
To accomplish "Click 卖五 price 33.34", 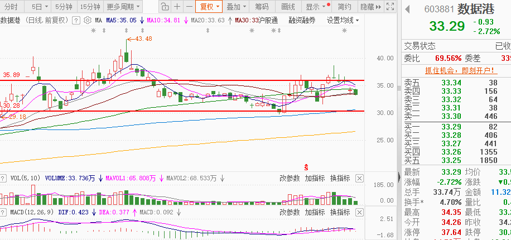I will pyautogui.click(x=452, y=83).
